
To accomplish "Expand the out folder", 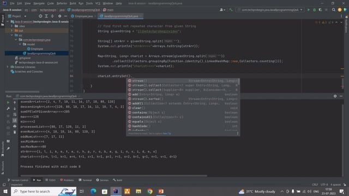I will (11, 30).
